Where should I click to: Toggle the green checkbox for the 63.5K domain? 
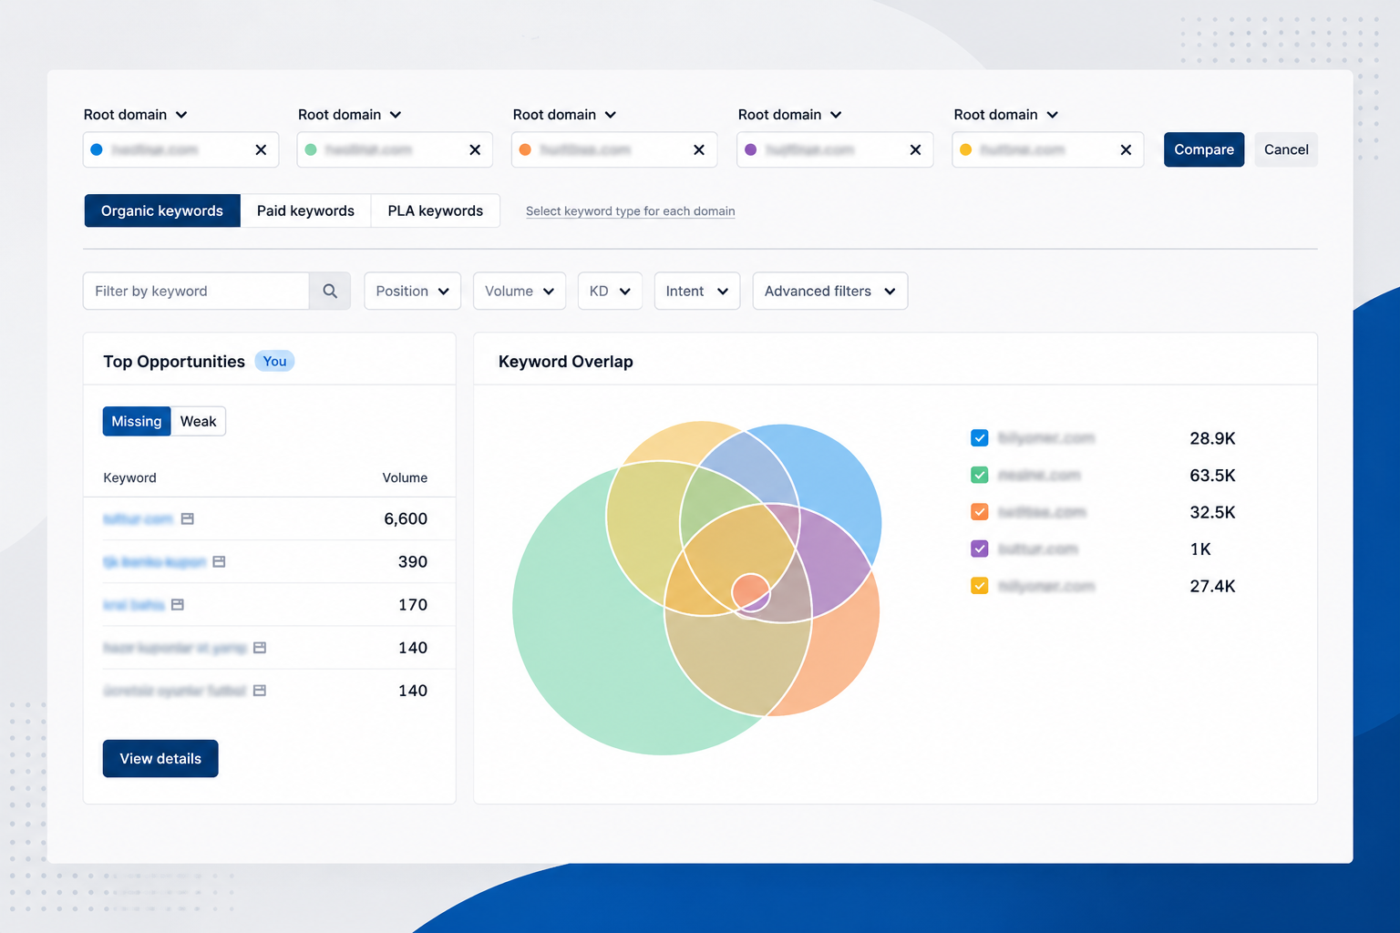pyautogui.click(x=980, y=475)
